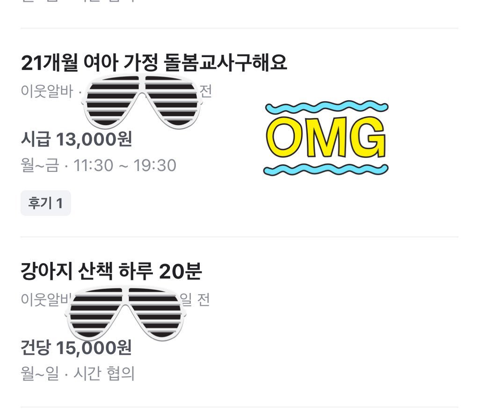Tap the 건당 15,000원 per-task pay text
This screenshot has height=415, width=479.
(76, 348)
